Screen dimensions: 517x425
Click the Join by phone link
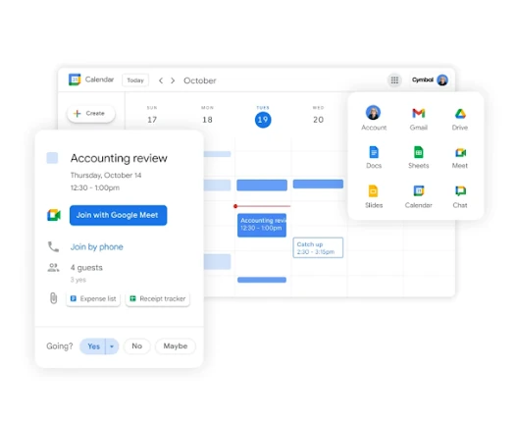point(96,246)
